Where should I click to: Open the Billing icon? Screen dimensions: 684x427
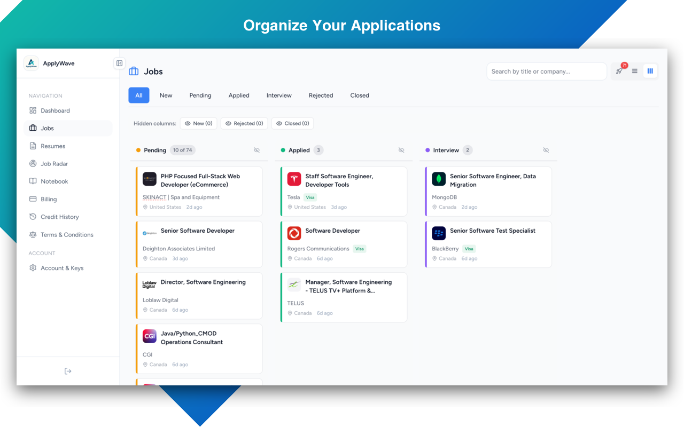click(x=33, y=199)
